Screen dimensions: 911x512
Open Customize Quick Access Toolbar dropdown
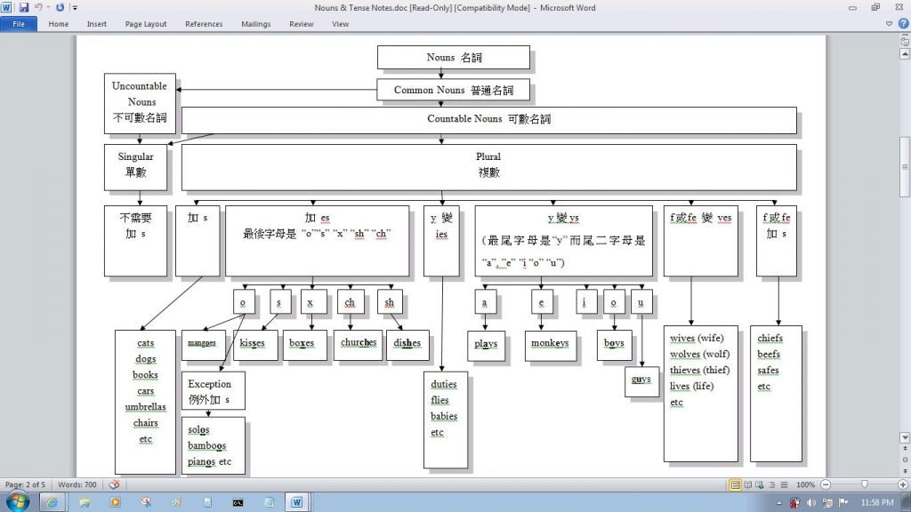tap(75, 7)
